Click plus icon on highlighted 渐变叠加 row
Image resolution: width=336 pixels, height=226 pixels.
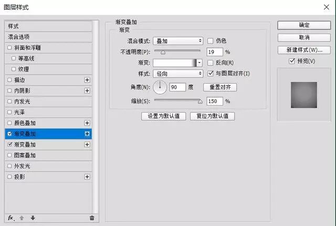click(x=87, y=134)
